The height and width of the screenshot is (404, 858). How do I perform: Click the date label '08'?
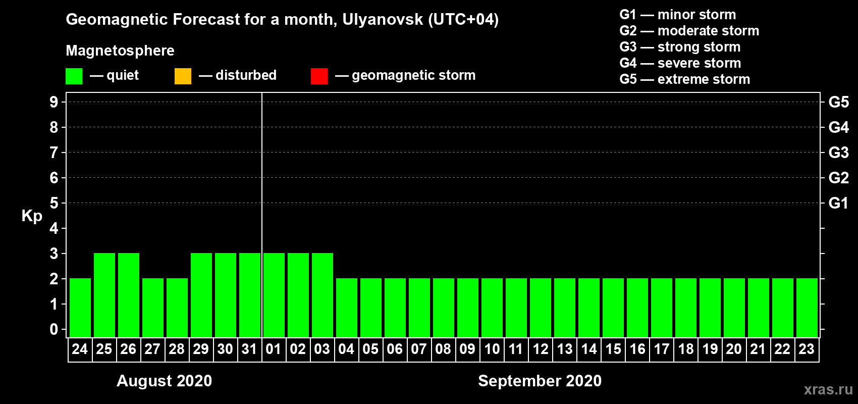tap(443, 349)
